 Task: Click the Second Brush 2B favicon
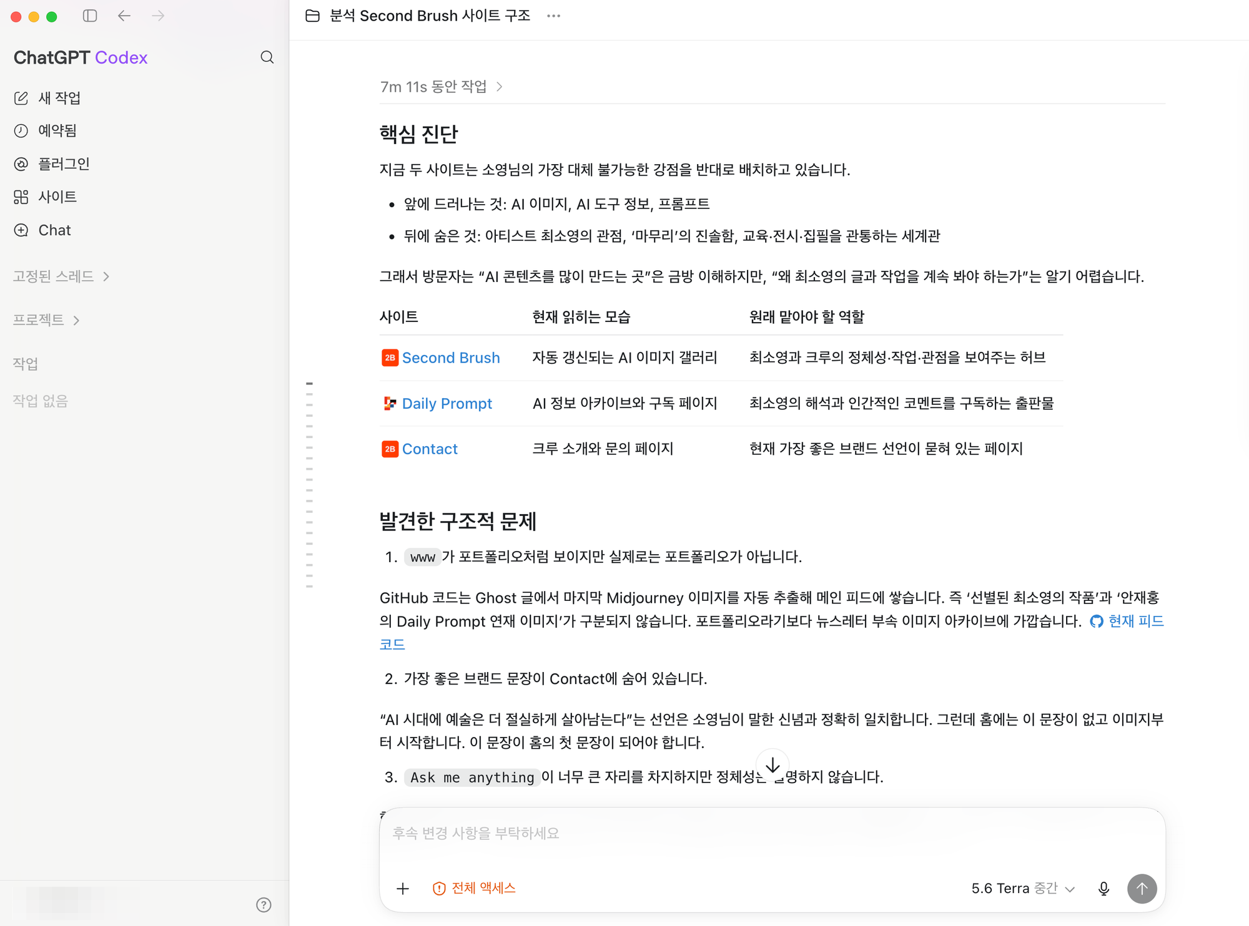pos(390,358)
